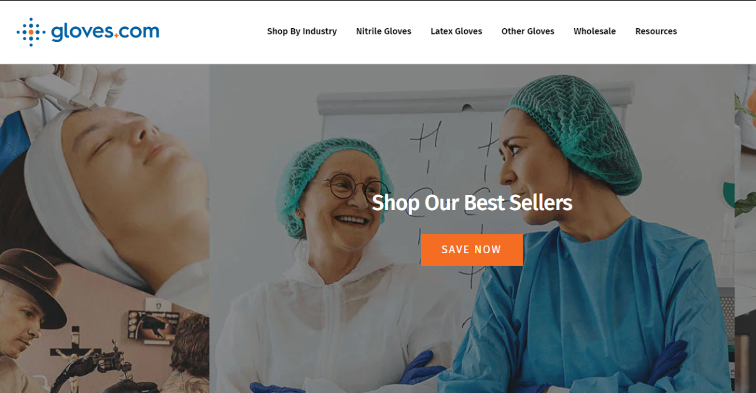
Task: Go to the Wholesale page
Action: [x=595, y=31]
